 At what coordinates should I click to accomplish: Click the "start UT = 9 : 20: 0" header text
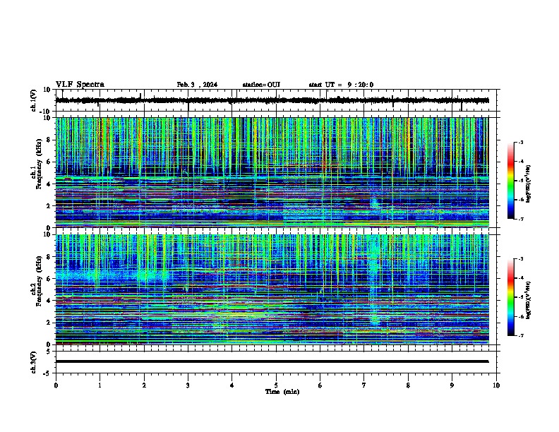(341, 85)
